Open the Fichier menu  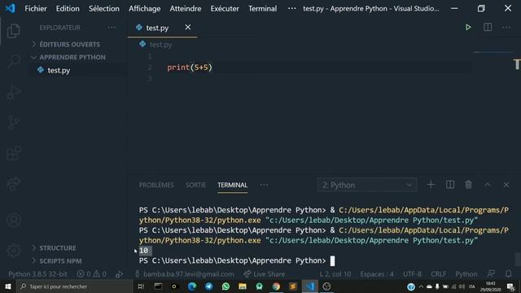(36, 9)
